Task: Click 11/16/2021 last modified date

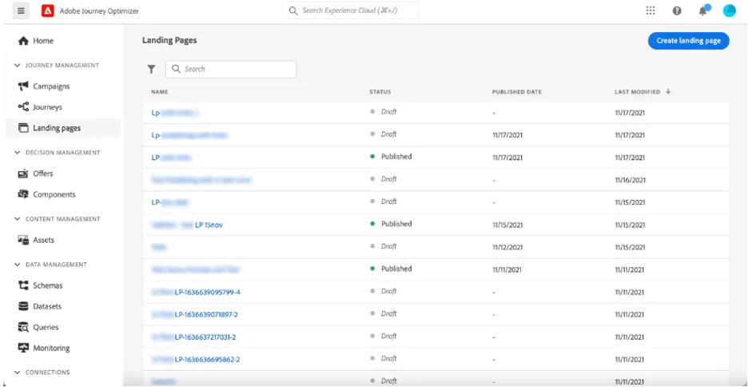Action: tap(631, 181)
